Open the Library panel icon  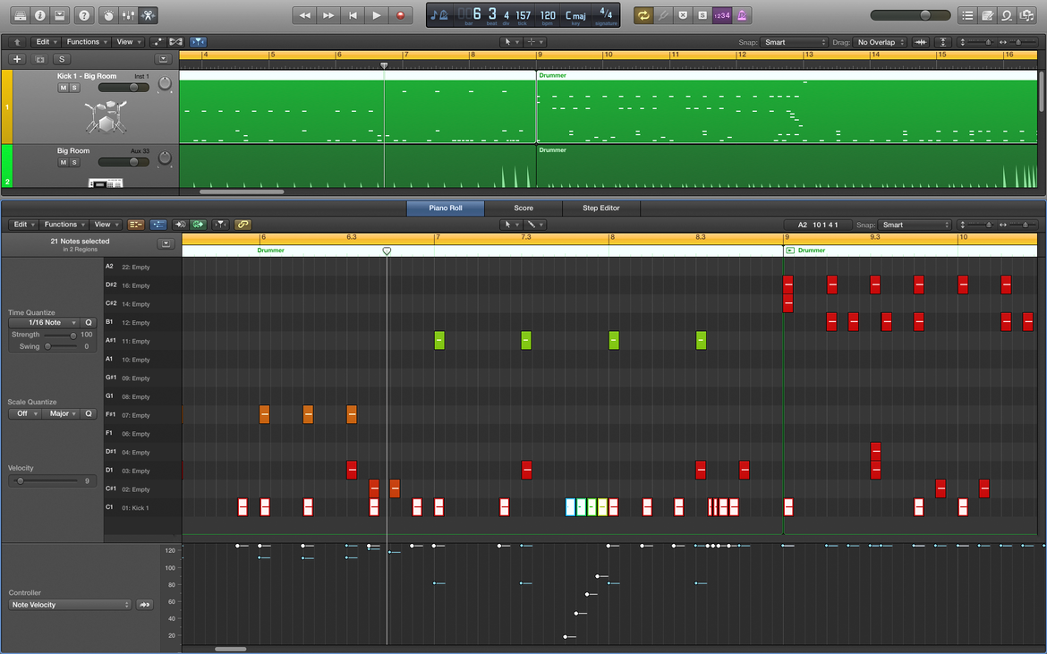coord(20,14)
